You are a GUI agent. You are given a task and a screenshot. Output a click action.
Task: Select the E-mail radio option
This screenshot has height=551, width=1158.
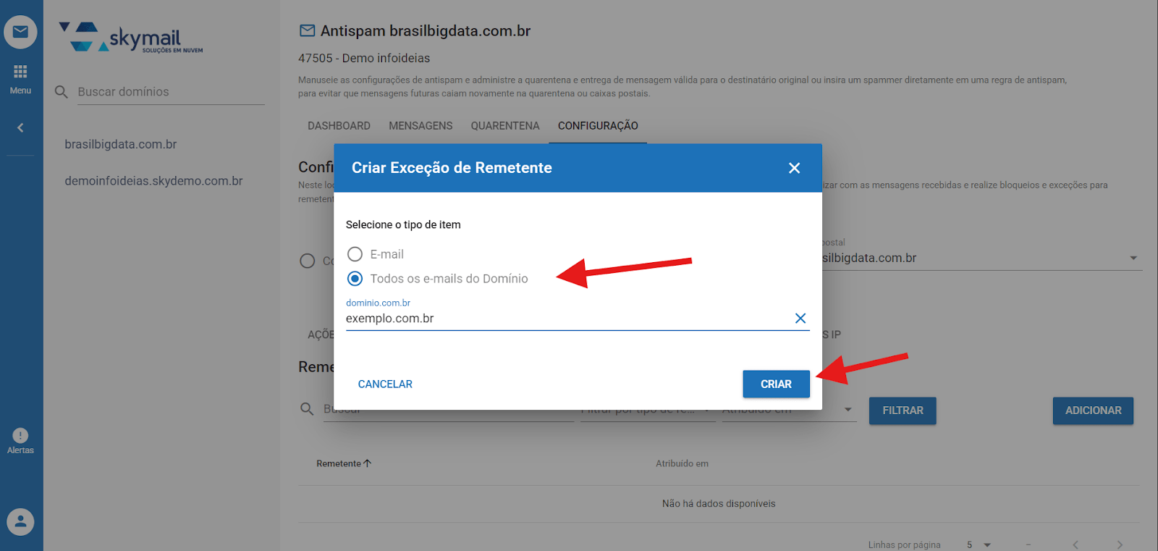pyautogui.click(x=355, y=254)
